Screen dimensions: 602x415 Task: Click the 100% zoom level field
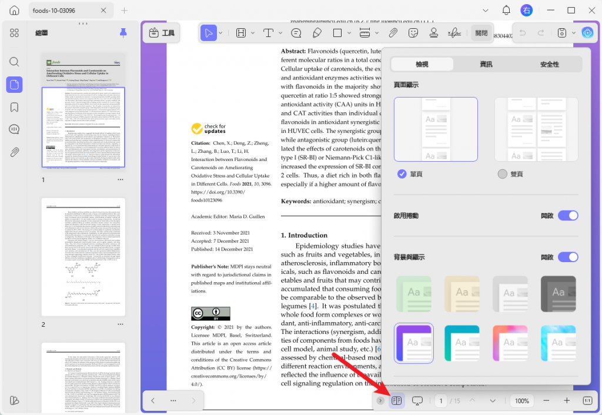point(522,401)
